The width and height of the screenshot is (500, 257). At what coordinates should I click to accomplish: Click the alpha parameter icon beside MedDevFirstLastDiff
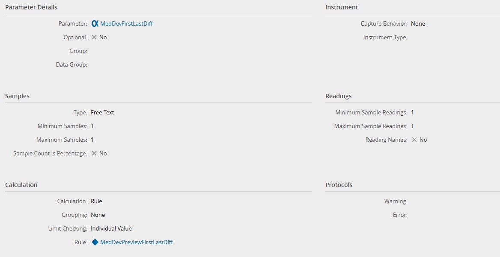(x=95, y=24)
